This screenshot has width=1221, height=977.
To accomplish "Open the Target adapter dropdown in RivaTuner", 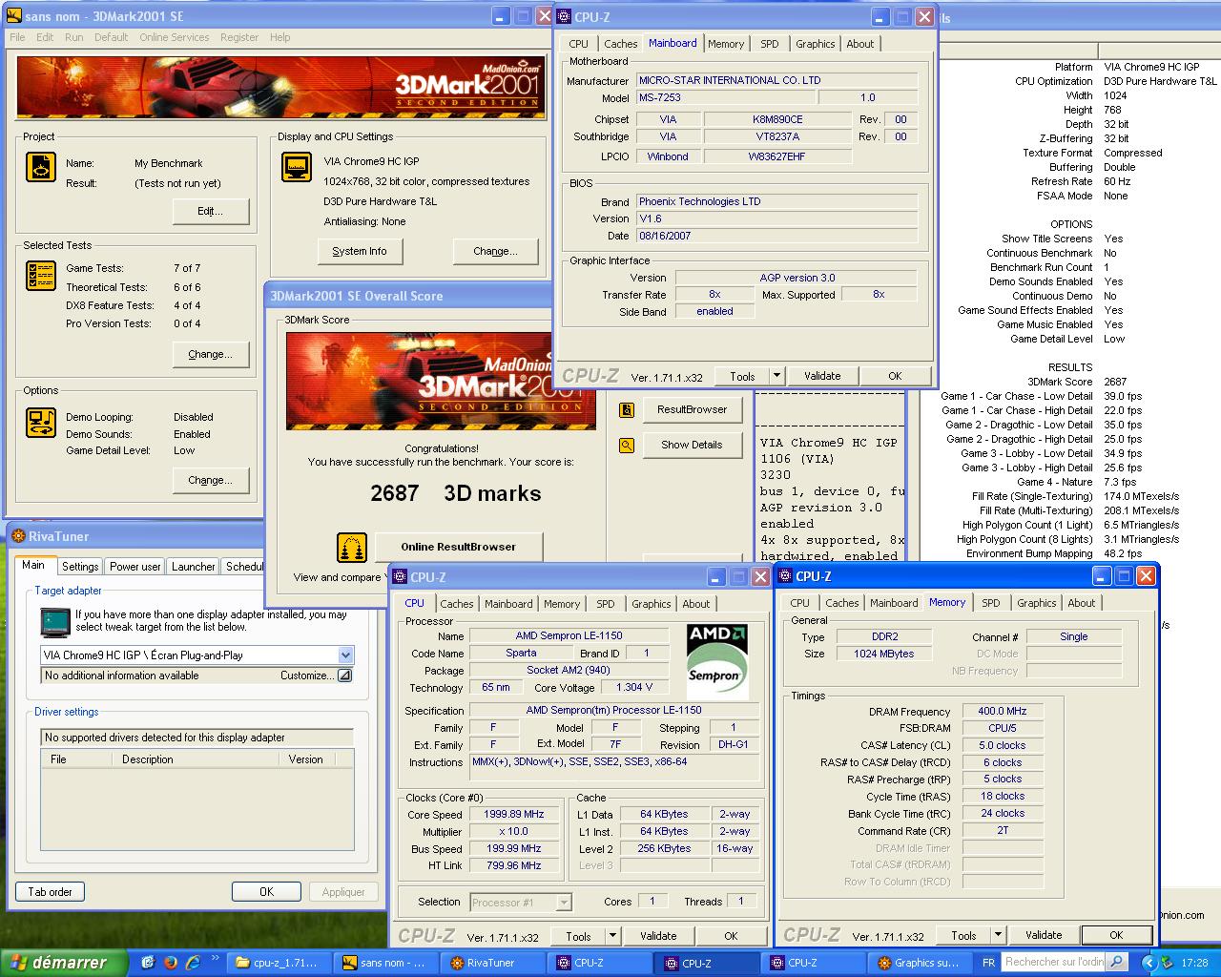I will coord(345,655).
